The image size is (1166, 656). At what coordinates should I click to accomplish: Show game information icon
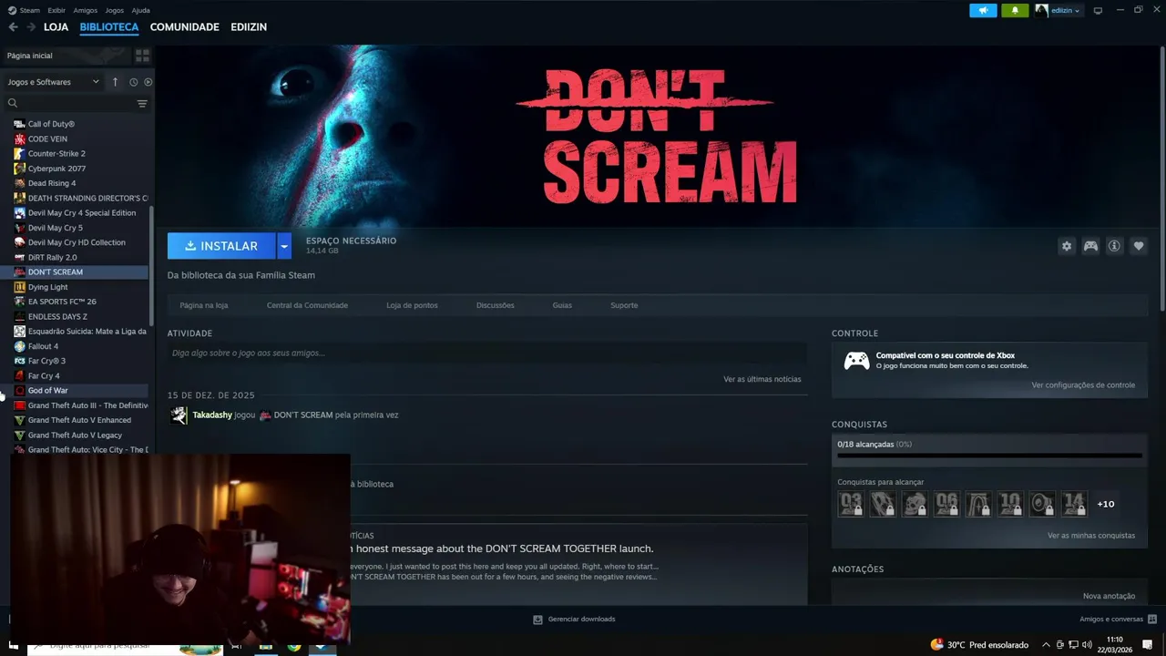point(1114,246)
